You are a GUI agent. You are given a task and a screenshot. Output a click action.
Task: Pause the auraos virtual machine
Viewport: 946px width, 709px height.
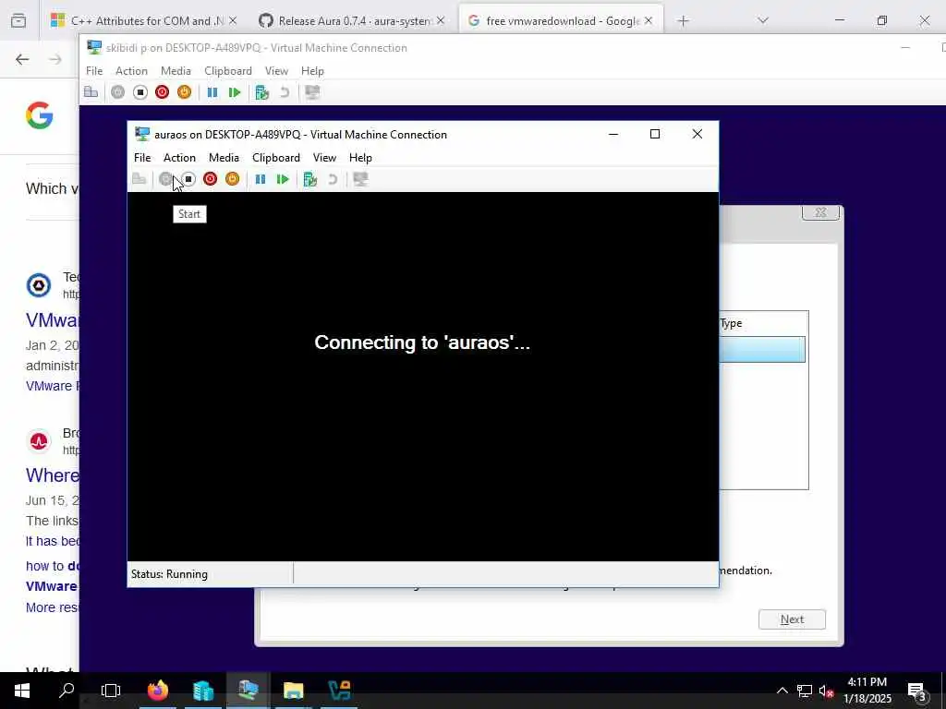[260, 179]
